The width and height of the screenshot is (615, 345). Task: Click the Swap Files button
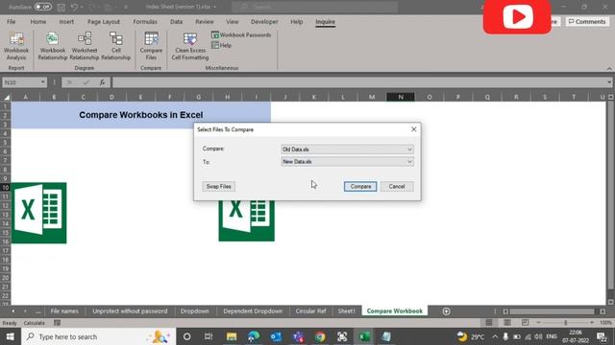[219, 187]
